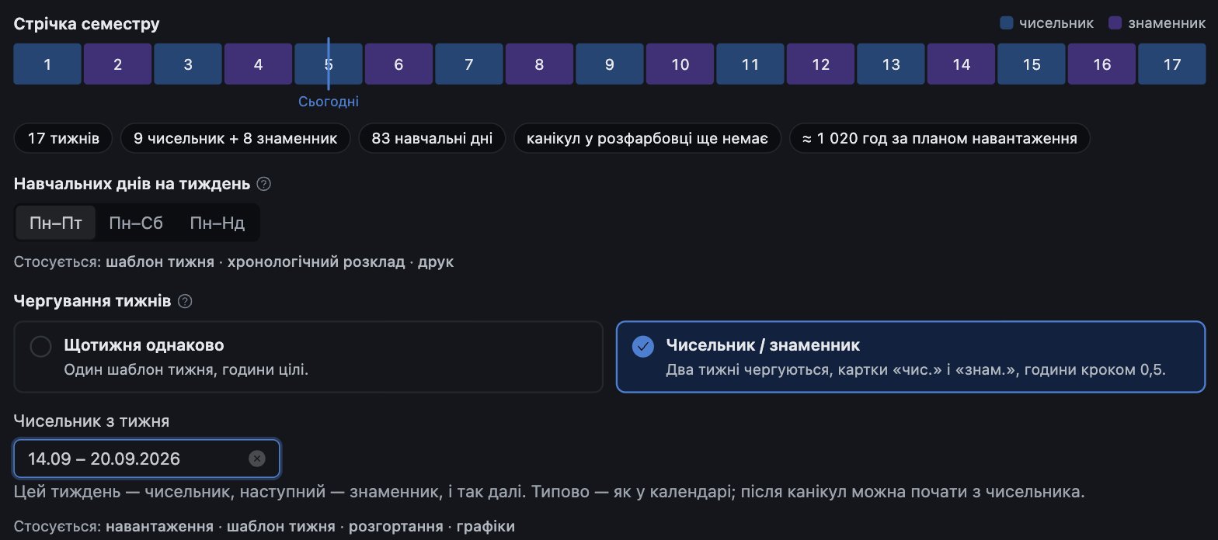Select week 3 in semester strip
The height and width of the screenshot is (540, 1218).
[x=188, y=64]
